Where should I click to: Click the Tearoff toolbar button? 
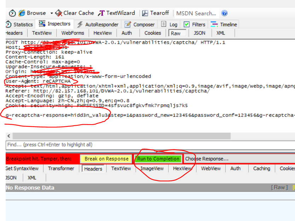[155, 13]
